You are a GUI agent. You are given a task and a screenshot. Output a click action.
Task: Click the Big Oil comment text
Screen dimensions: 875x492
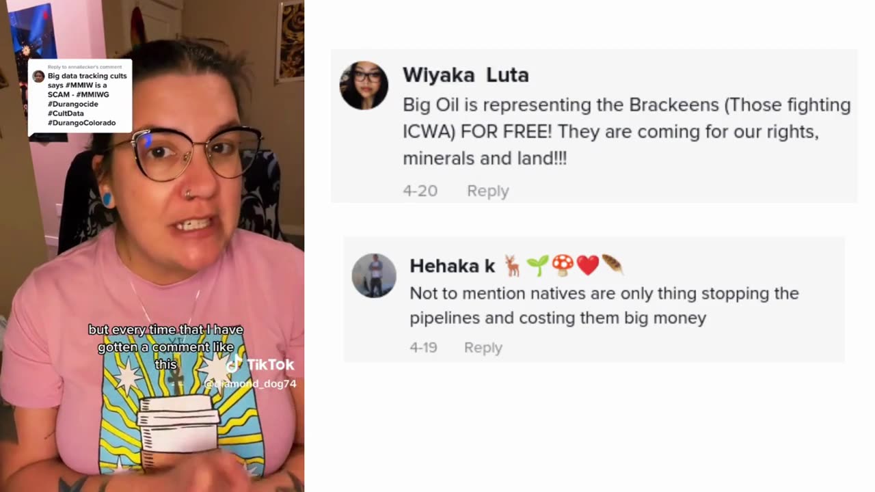pyautogui.click(x=627, y=131)
